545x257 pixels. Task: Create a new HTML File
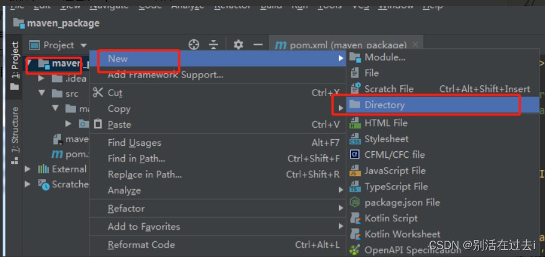point(442,123)
